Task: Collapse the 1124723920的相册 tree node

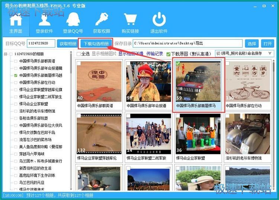Action: click(6, 54)
